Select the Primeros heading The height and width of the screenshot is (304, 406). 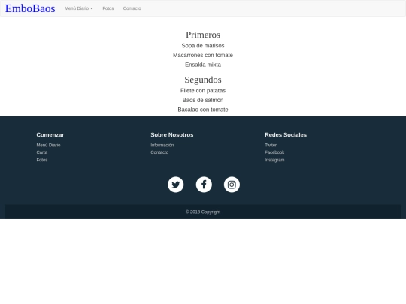tap(203, 35)
